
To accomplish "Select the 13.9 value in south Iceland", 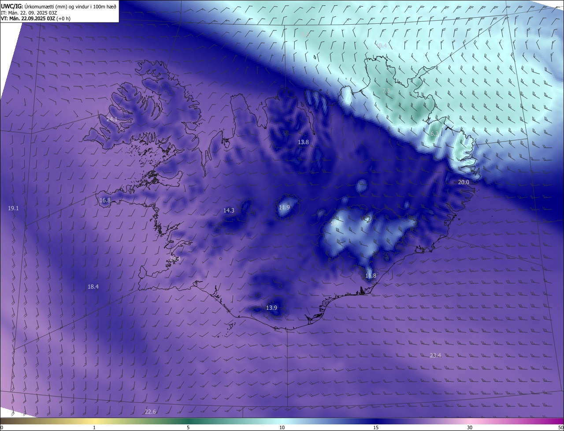I will (x=271, y=308).
